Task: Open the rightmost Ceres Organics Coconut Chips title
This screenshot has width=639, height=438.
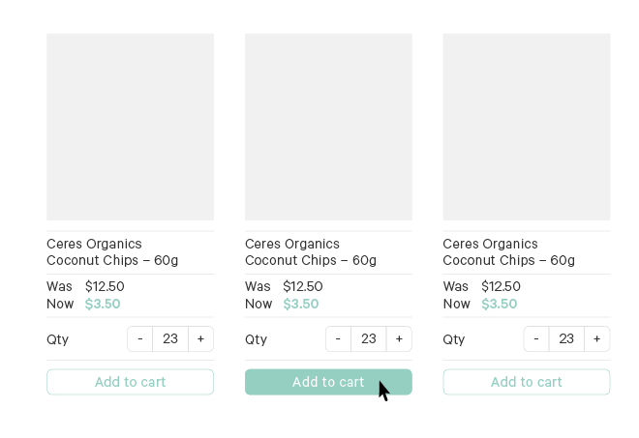Action: coord(508,252)
